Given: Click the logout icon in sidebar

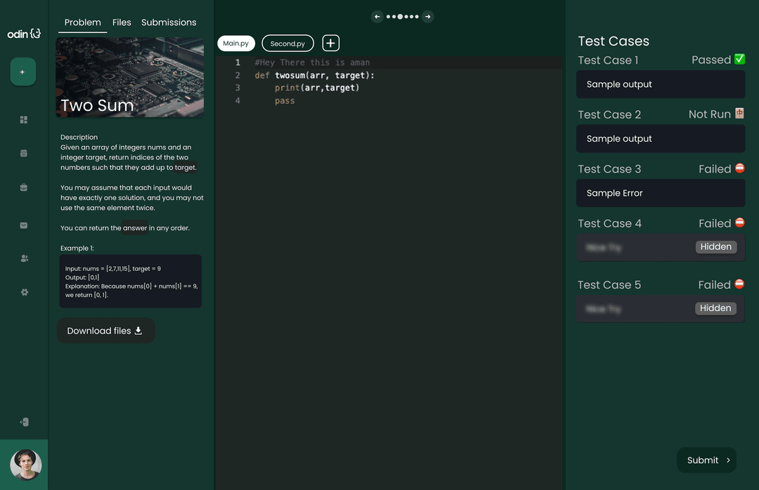Looking at the screenshot, I should pos(24,422).
